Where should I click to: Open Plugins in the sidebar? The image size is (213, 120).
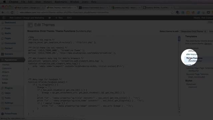coord(9,88)
